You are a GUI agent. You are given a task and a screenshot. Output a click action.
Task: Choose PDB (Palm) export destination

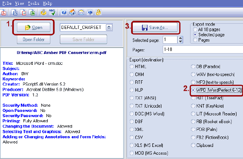204,129
